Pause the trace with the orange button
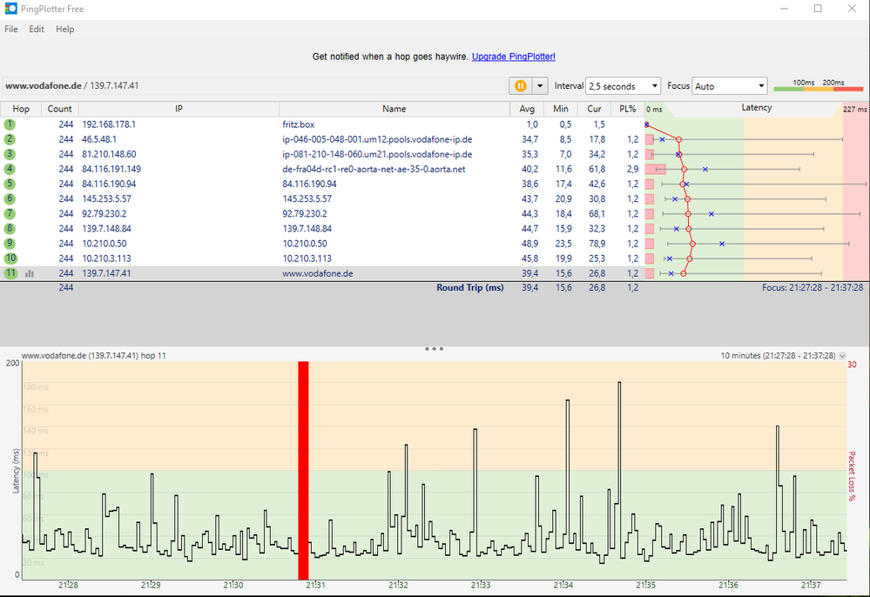This screenshot has height=597, width=870. coord(520,85)
